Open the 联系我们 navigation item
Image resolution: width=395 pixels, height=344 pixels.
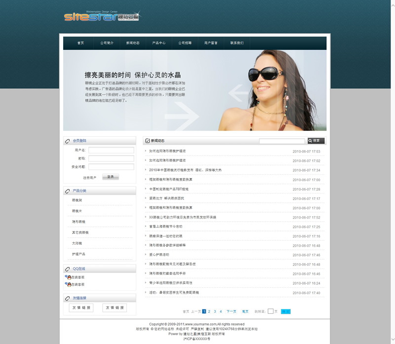[237, 43]
